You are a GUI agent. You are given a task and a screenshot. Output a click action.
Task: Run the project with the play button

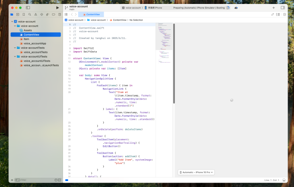(57, 8)
